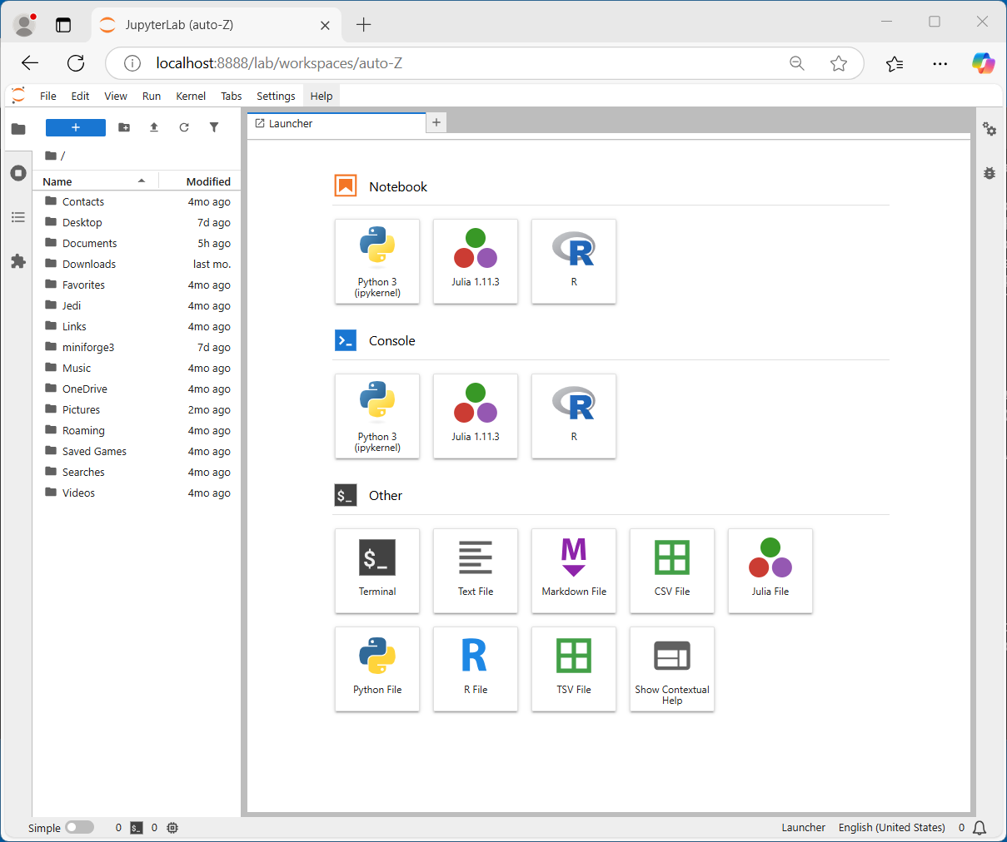Open the Settings menu

pyautogui.click(x=276, y=96)
